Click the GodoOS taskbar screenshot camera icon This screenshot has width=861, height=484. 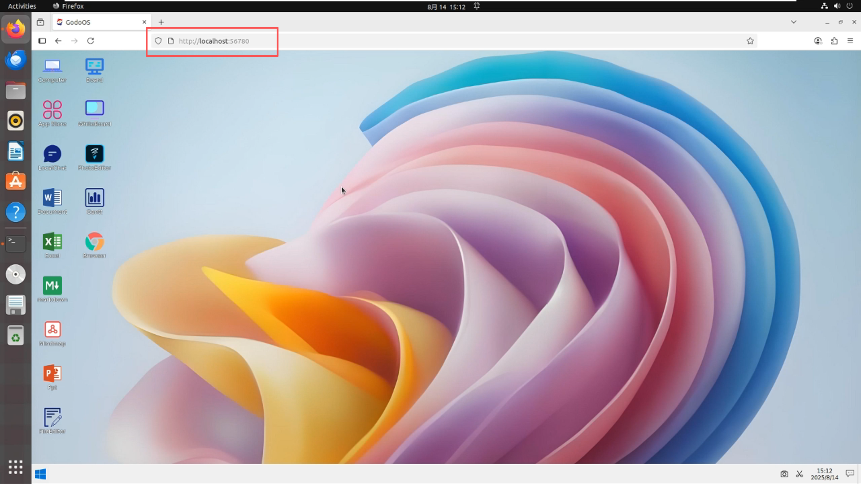click(784, 474)
